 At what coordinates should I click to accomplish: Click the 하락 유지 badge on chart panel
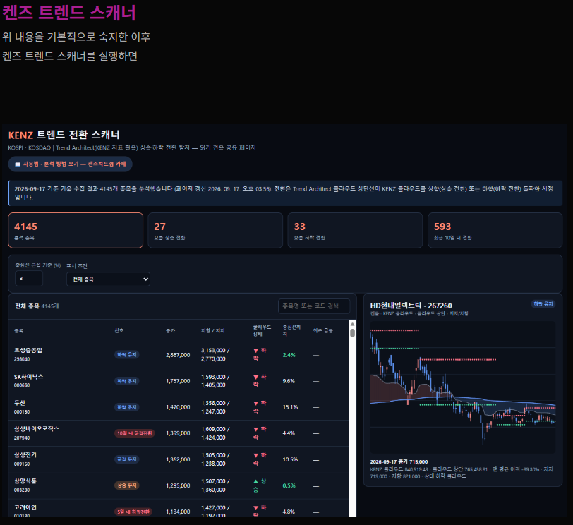(543, 304)
